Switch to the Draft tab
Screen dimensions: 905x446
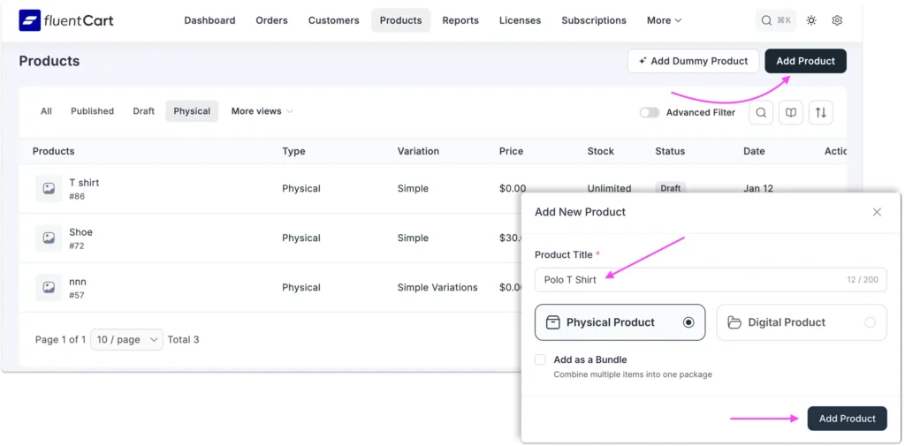pos(144,110)
